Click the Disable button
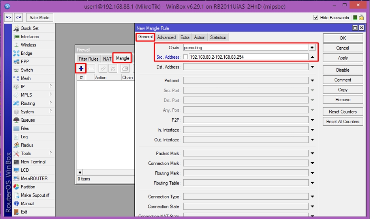Image resolution: width=372 pixels, height=221 pixels. [x=343, y=70]
